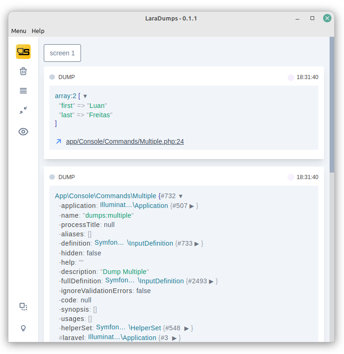Open the Menu menu
Viewport: 344px width, 354px height.
[19, 31]
